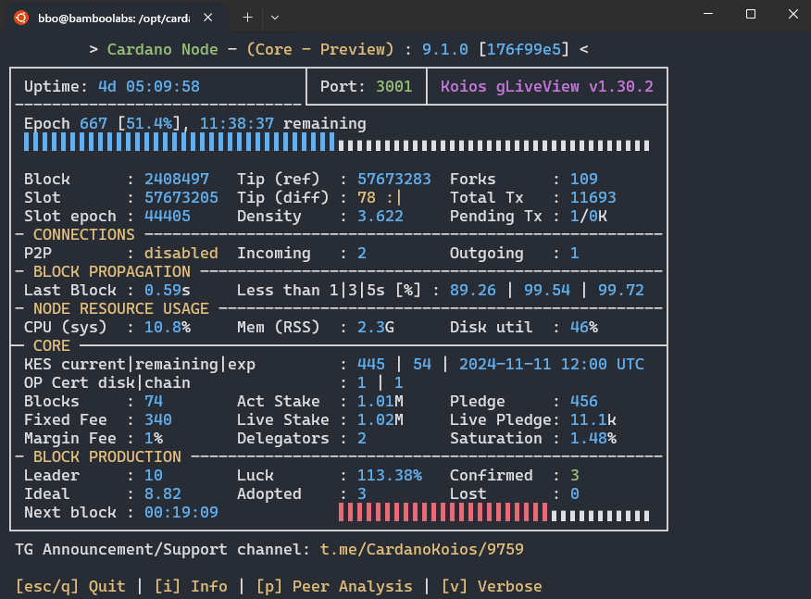Image resolution: width=811 pixels, height=599 pixels.
Task: Open the terminal profile dropdown
Action: click(275, 18)
